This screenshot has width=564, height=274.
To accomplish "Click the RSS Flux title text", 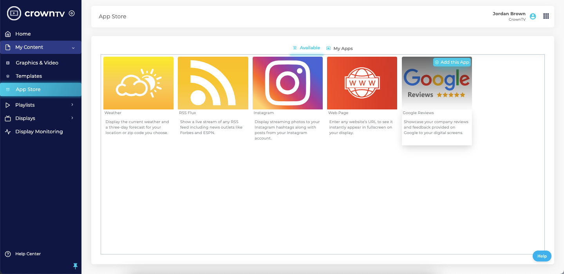I will click(188, 113).
